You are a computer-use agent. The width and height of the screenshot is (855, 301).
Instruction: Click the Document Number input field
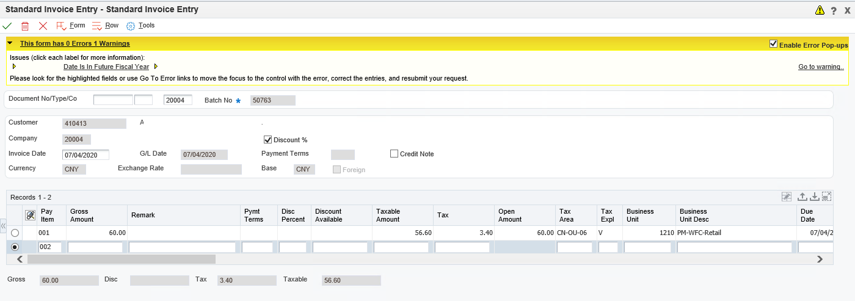pos(113,100)
